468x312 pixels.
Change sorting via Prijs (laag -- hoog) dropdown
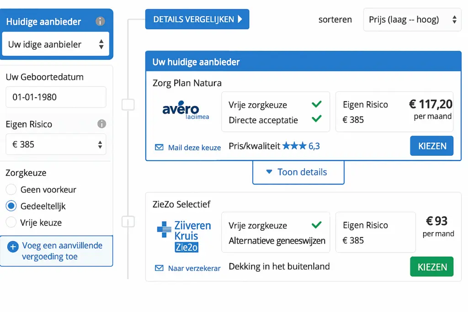pyautogui.click(x=412, y=20)
